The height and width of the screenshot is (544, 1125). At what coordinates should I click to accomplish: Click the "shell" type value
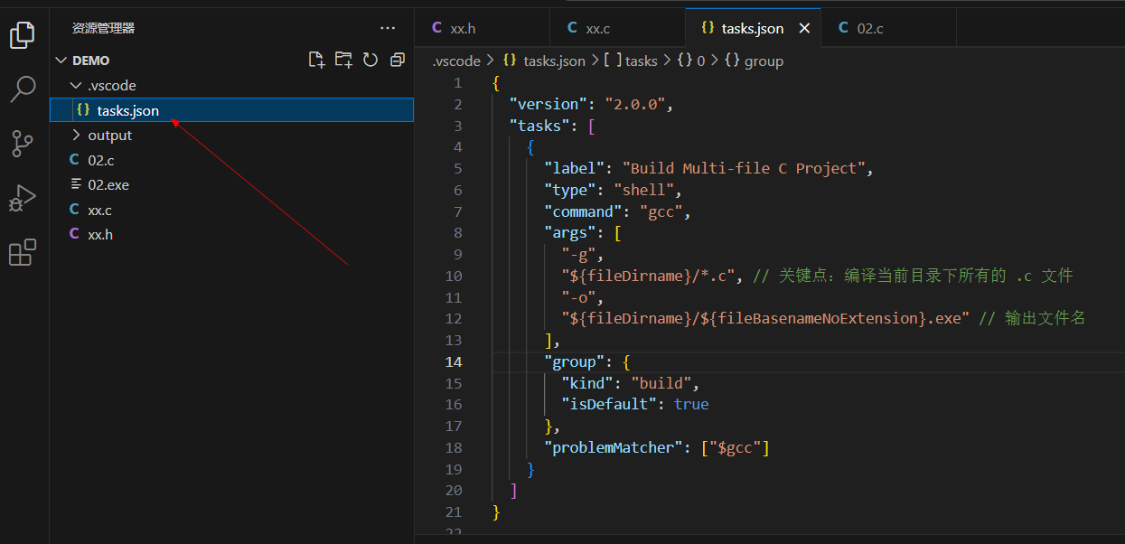tap(643, 190)
